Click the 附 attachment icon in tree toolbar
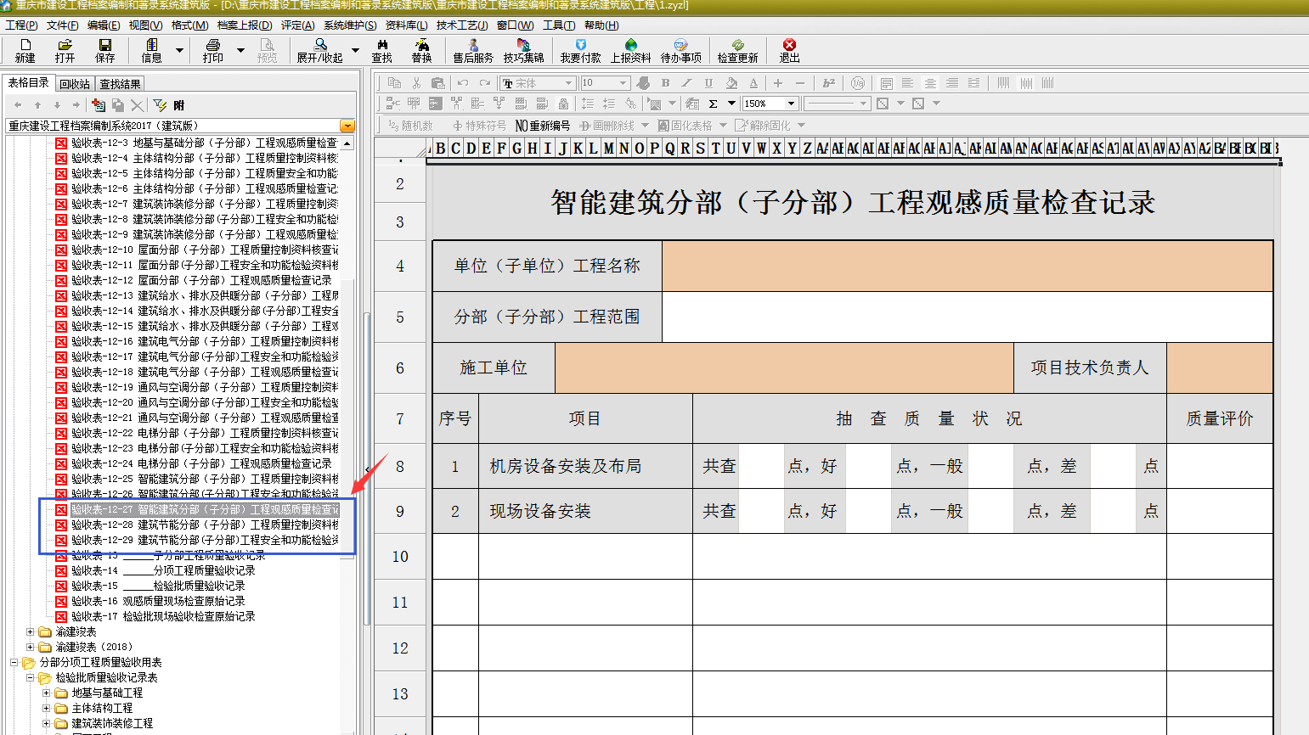 pyautogui.click(x=179, y=105)
